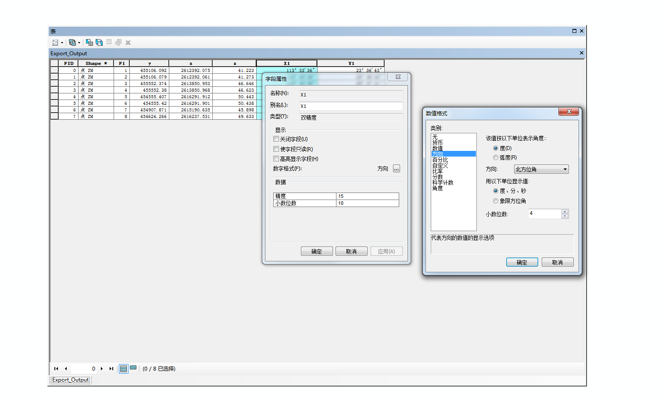
Task: Increase decimal places with up arrow
Action: (565, 211)
